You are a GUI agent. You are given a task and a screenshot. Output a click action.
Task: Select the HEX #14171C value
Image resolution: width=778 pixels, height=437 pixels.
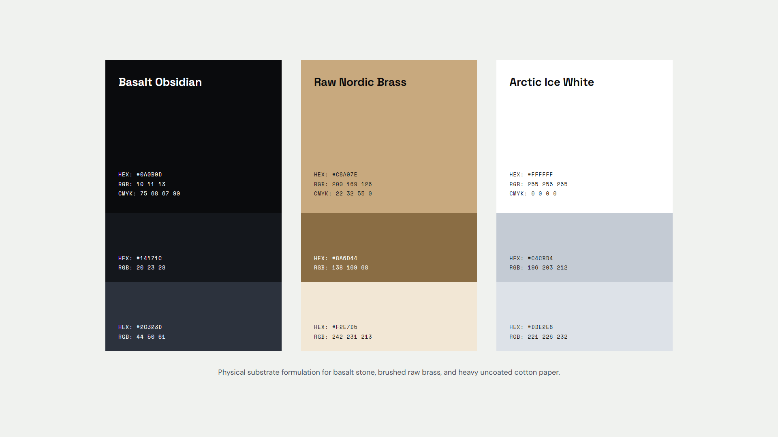tap(140, 258)
